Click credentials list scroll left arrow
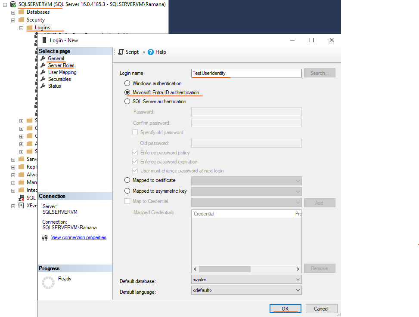 195,269
